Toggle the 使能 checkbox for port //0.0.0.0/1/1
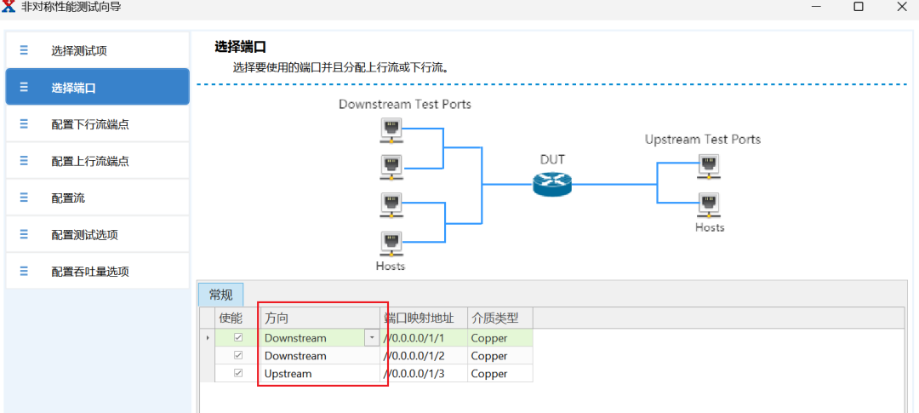919x413 pixels. [x=238, y=338]
